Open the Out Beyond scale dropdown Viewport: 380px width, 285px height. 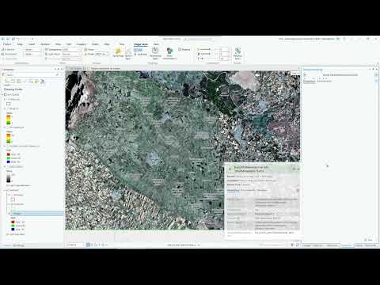click(x=32, y=54)
